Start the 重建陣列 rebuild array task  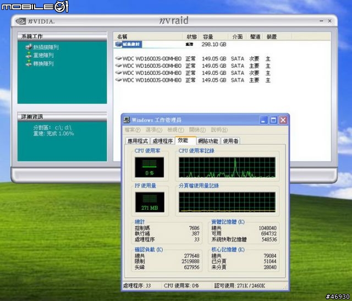point(40,55)
